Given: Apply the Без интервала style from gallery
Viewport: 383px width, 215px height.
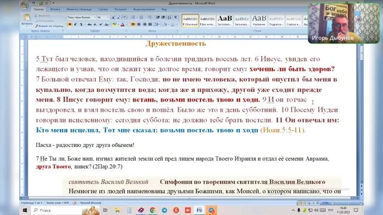Looking at the screenshot, I should coord(208,21).
